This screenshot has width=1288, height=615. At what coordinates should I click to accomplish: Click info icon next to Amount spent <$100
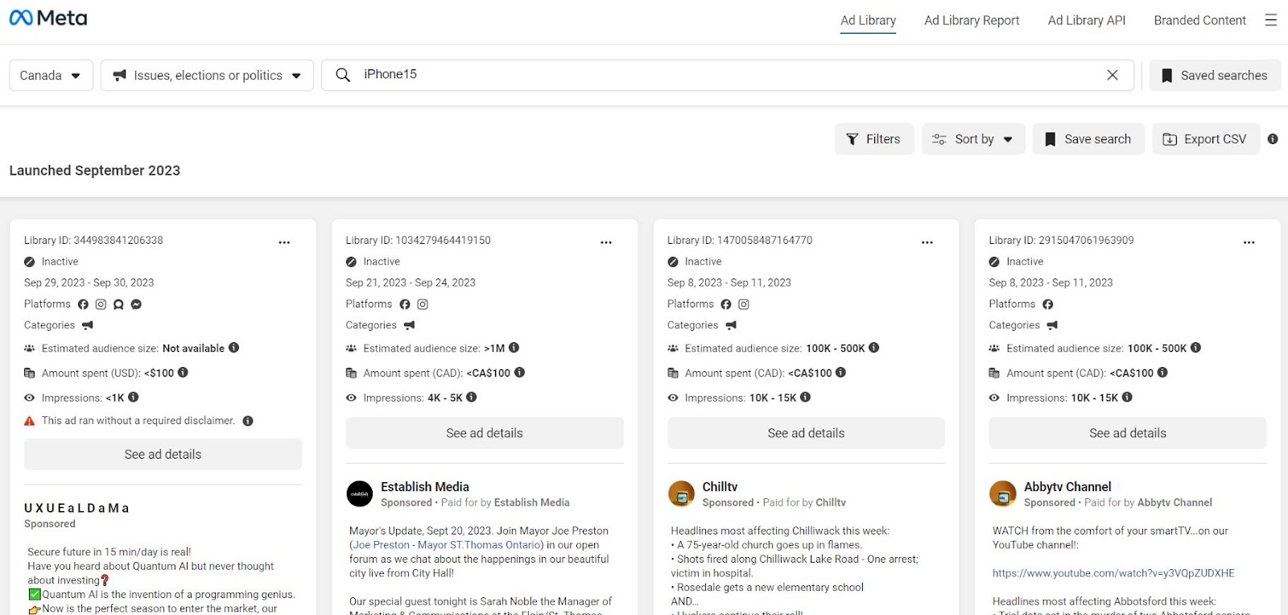(x=183, y=373)
